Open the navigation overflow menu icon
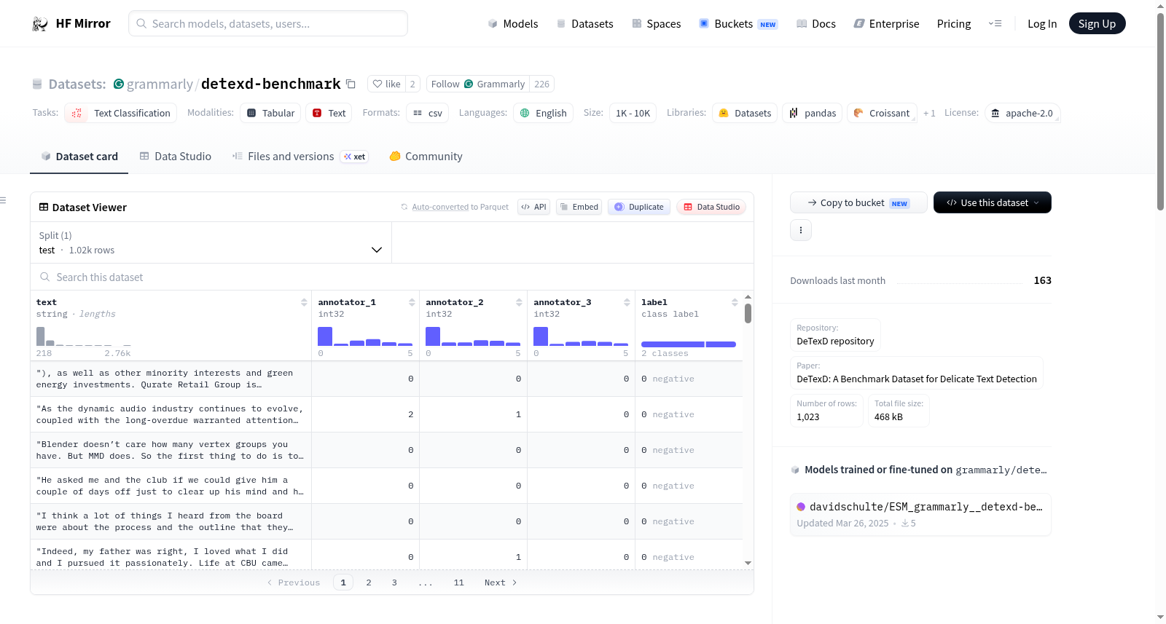The height and width of the screenshot is (624, 1166). click(x=995, y=23)
